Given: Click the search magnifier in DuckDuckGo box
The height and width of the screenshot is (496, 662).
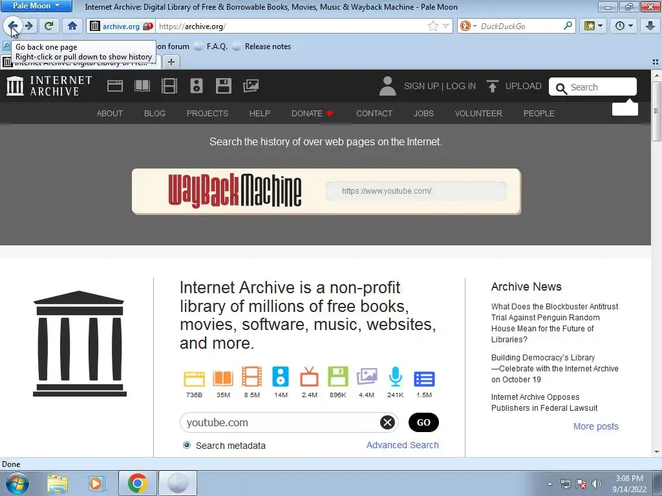Looking at the screenshot, I should 568,26.
